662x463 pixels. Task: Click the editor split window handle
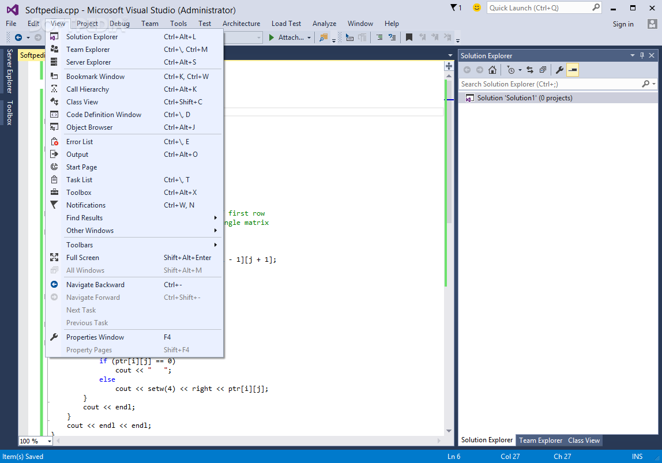(449, 66)
